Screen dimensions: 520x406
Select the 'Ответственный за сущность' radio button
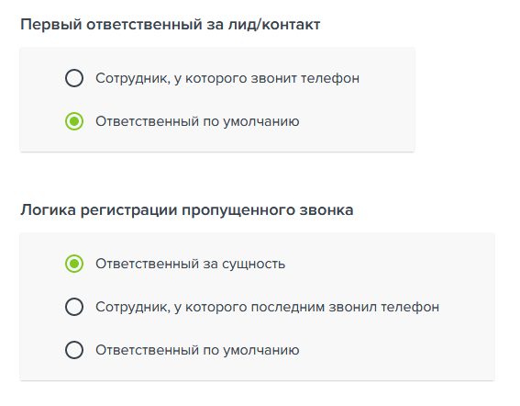click(74, 264)
